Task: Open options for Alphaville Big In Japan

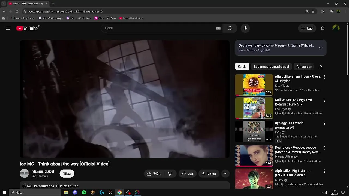Action: pos(324,171)
